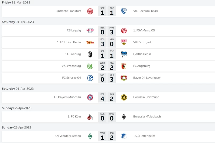215x143 pixels.
Task: Select the FC Augsburg crest
Action: click(x=124, y=66)
